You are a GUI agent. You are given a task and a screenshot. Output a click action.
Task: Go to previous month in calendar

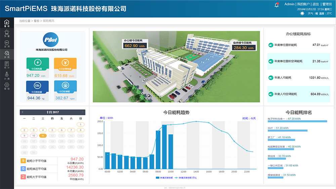[x=23, y=112]
